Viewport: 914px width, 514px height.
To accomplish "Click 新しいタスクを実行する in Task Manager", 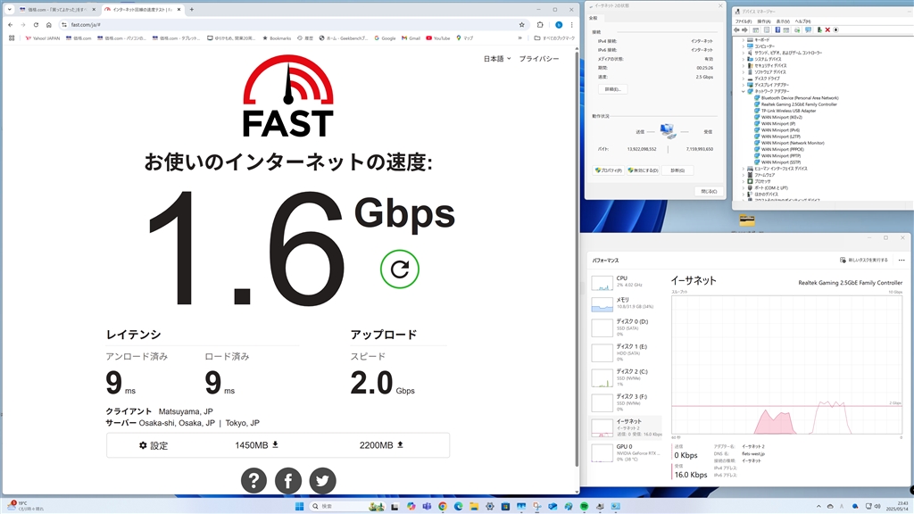I will coord(864,260).
